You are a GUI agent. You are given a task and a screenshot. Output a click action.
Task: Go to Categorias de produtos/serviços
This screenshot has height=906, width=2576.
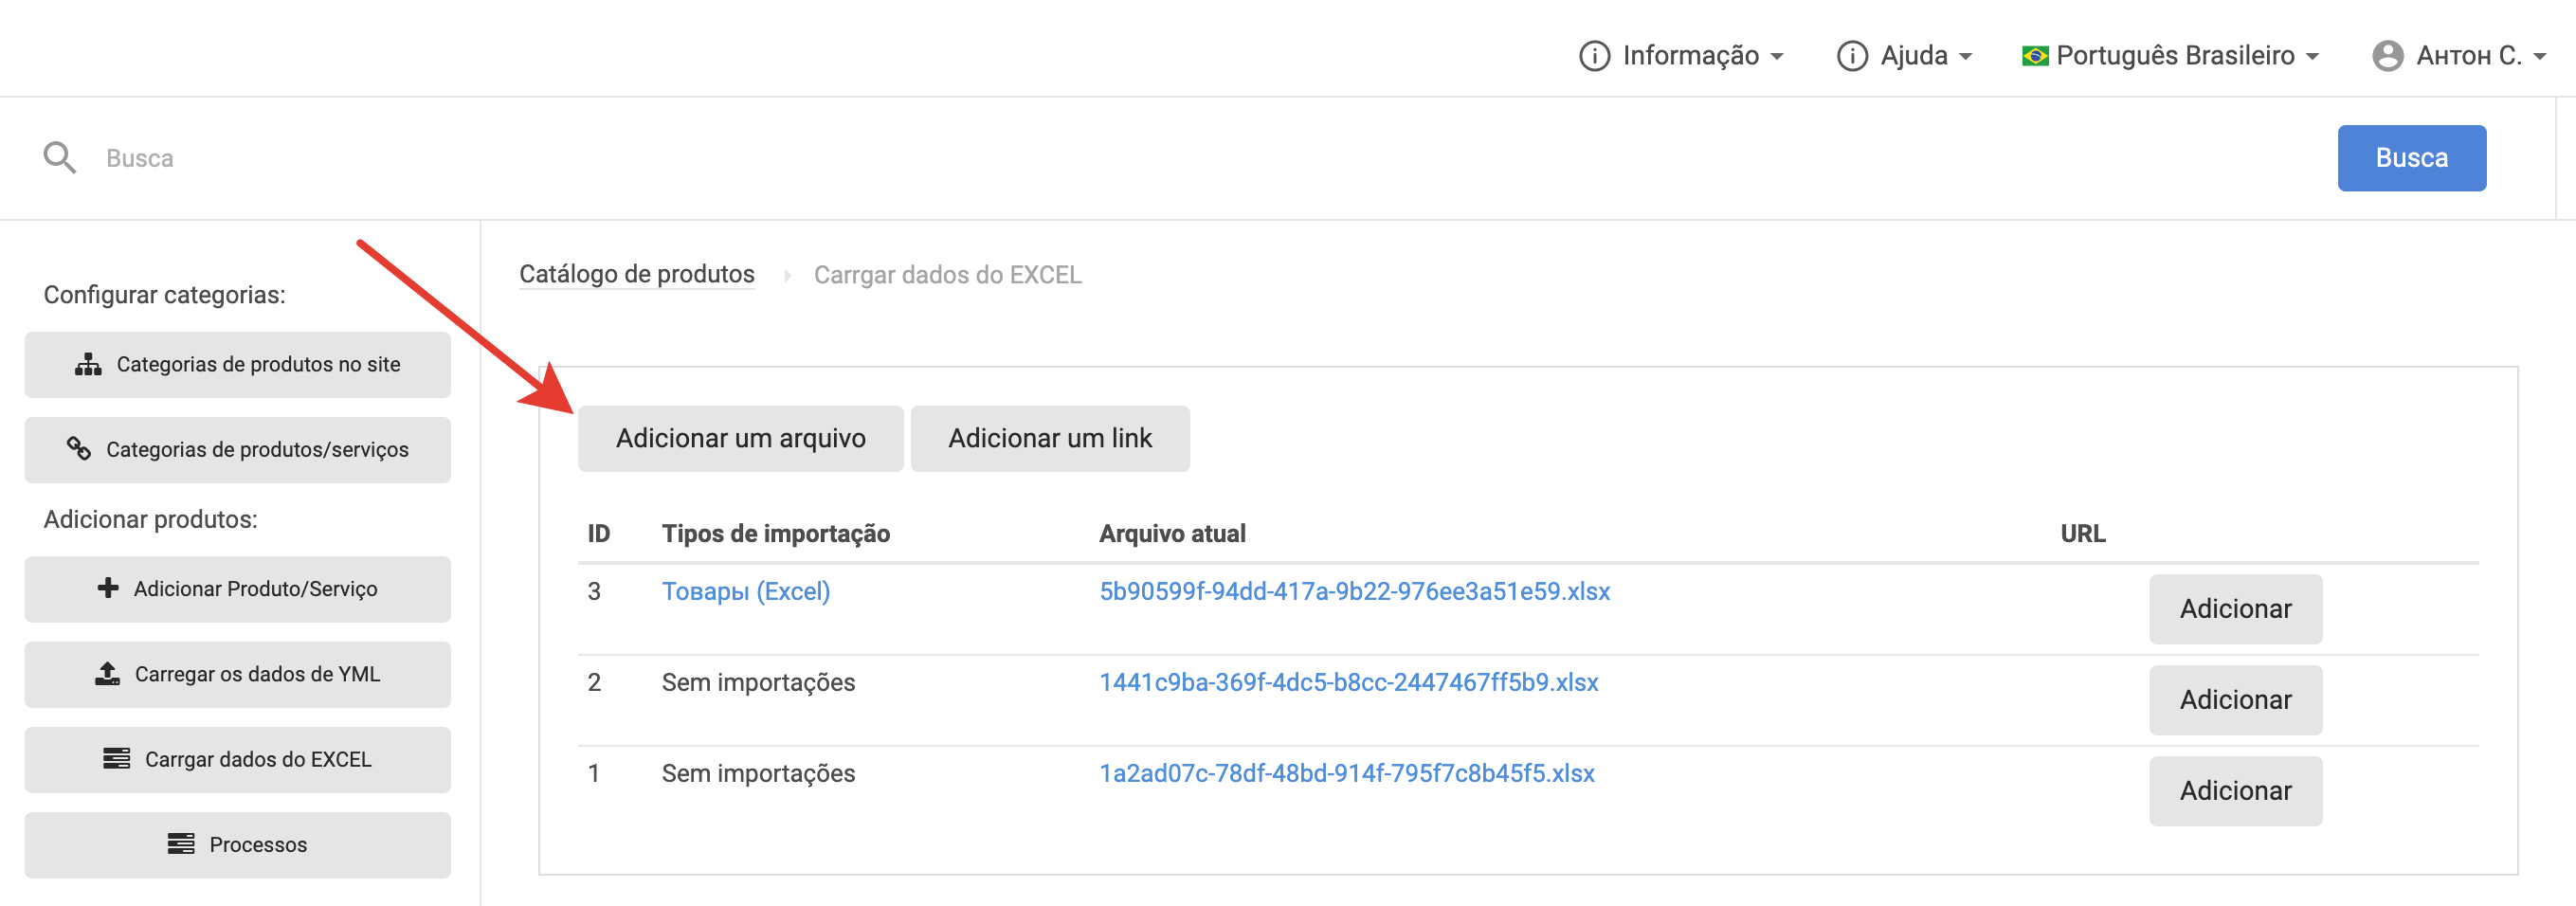click(238, 450)
